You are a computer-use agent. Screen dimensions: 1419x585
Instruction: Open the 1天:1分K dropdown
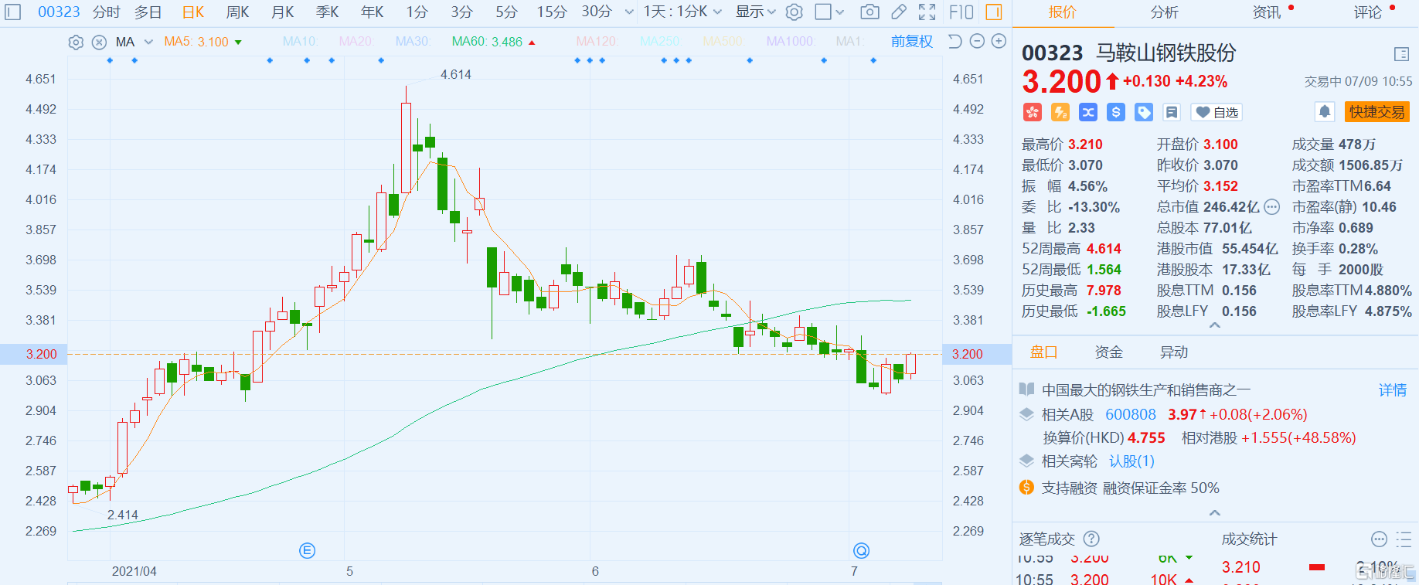(x=682, y=12)
